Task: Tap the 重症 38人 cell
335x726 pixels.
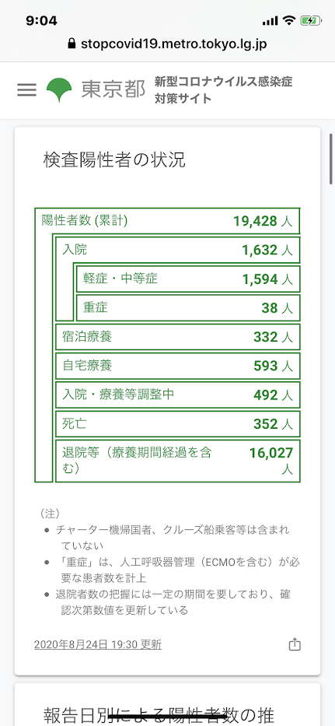Action: [188, 308]
